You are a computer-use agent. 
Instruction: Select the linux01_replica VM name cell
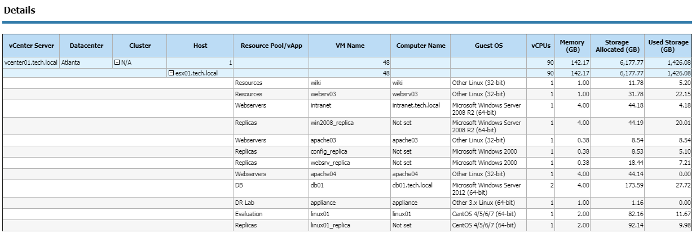(x=350, y=225)
